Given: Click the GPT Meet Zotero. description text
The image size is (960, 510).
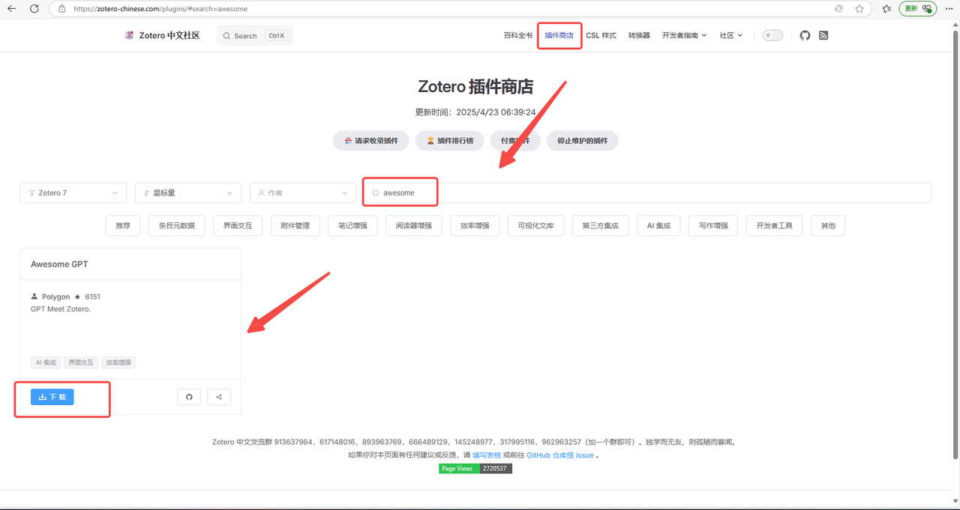Looking at the screenshot, I should 61,309.
